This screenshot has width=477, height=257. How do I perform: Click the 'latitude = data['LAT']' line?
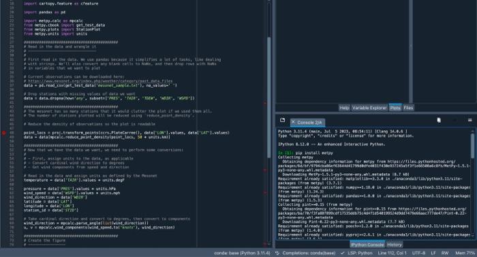48,202
